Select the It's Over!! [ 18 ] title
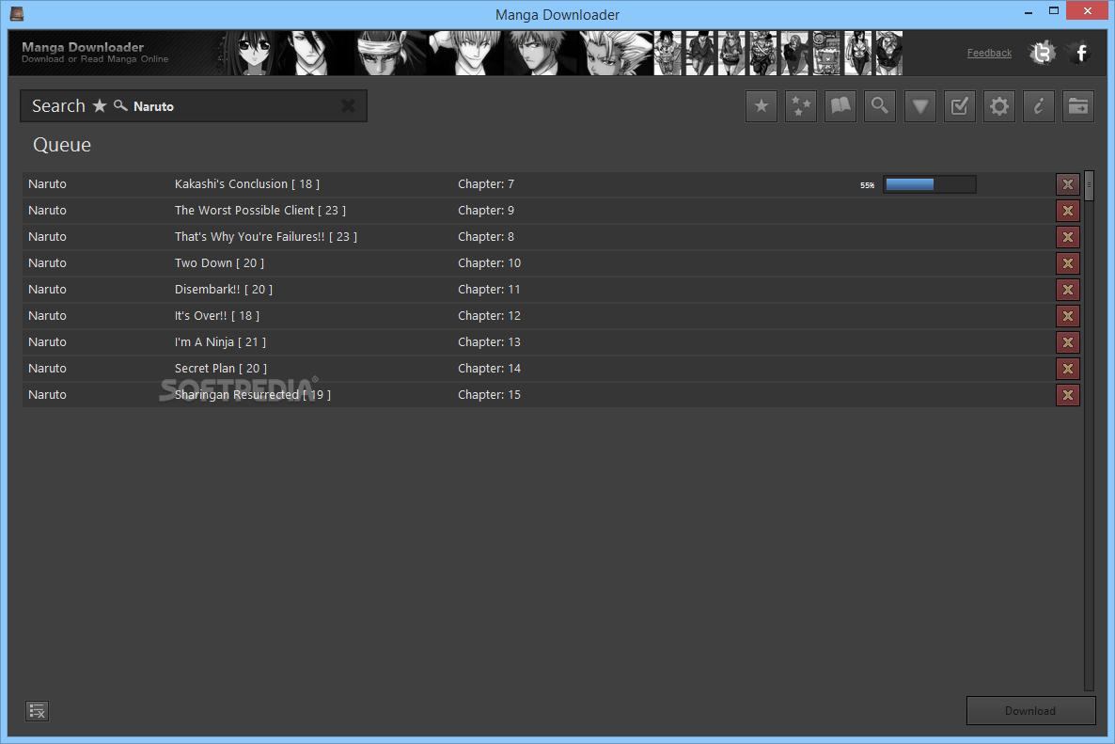Viewport: 1115px width, 744px height. pos(217,316)
